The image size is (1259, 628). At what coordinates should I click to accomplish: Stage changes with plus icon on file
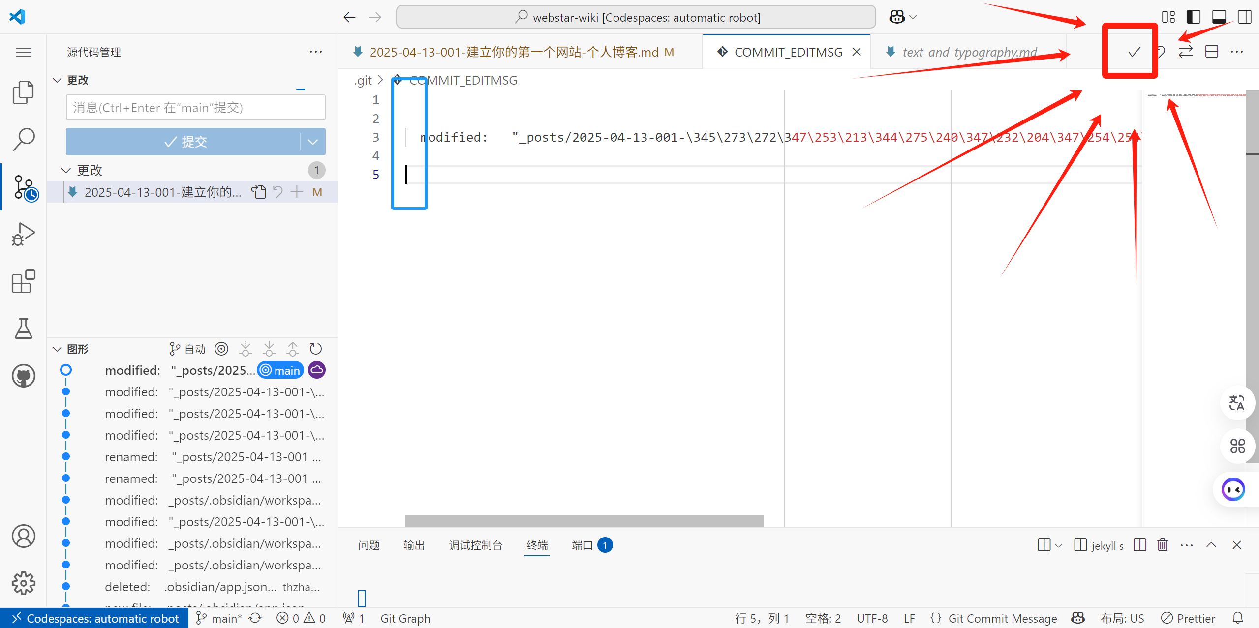[297, 192]
